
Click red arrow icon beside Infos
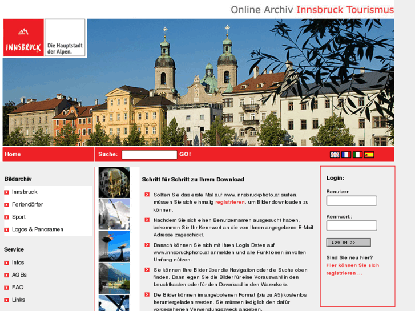coord(7,263)
